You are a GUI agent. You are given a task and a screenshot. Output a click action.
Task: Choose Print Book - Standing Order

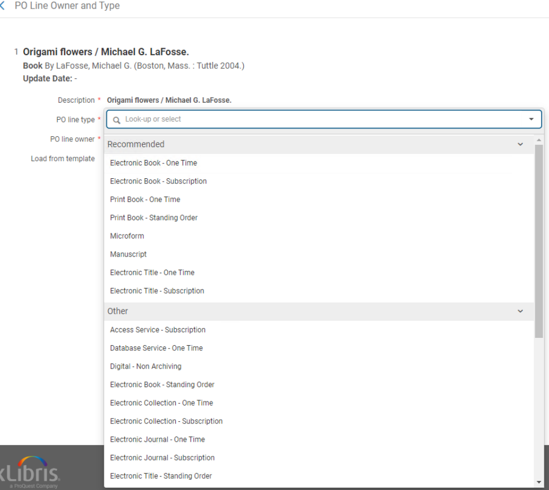319,217
